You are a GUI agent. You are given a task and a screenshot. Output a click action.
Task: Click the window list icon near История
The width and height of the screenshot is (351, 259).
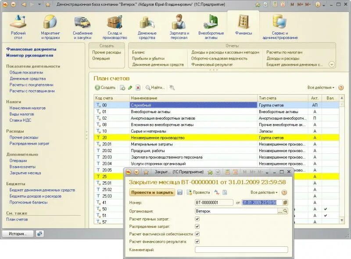(40, 234)
